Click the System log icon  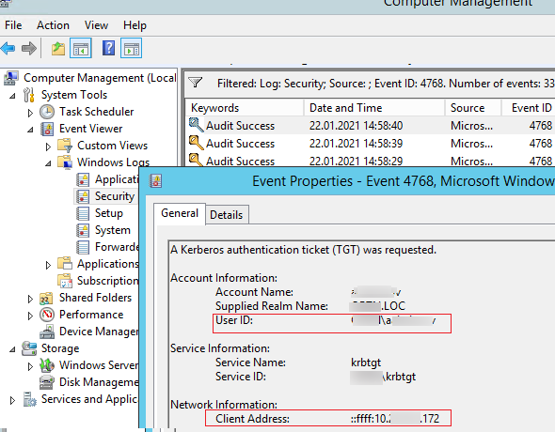pyautogui.click(x=83, y=230)
